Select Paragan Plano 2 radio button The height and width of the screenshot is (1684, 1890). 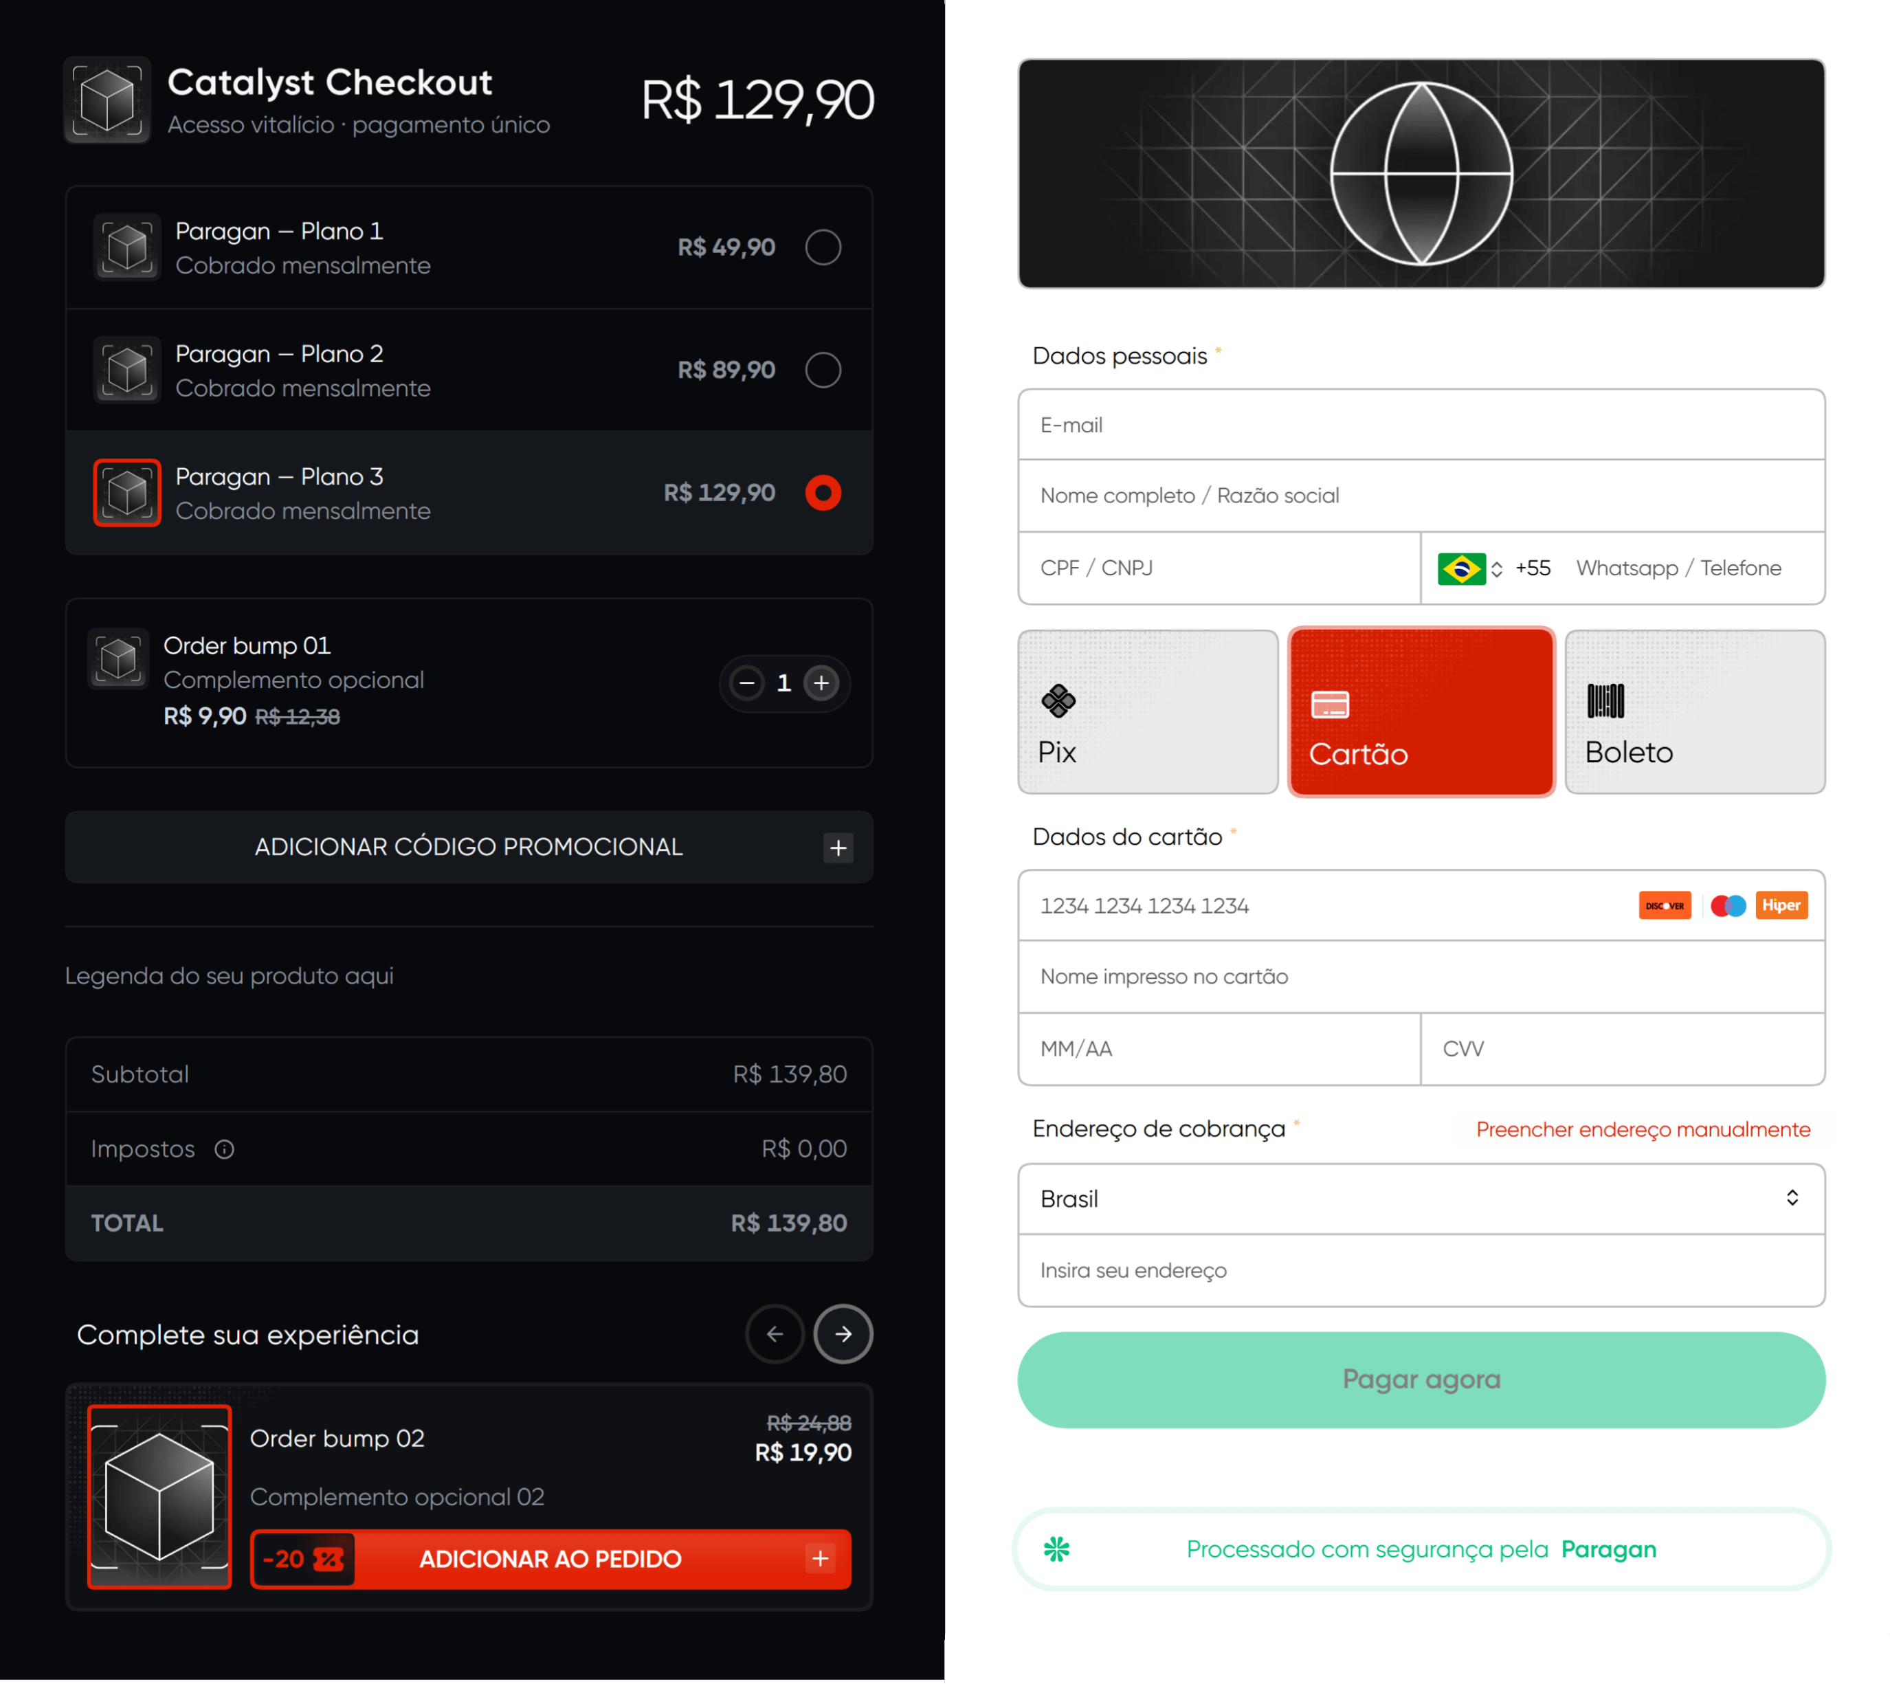coord(823,370)
